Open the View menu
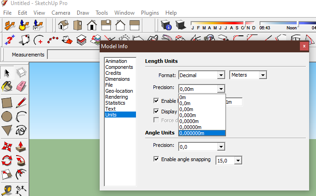Viewport: 316px width, 196px height. (39, 13)
